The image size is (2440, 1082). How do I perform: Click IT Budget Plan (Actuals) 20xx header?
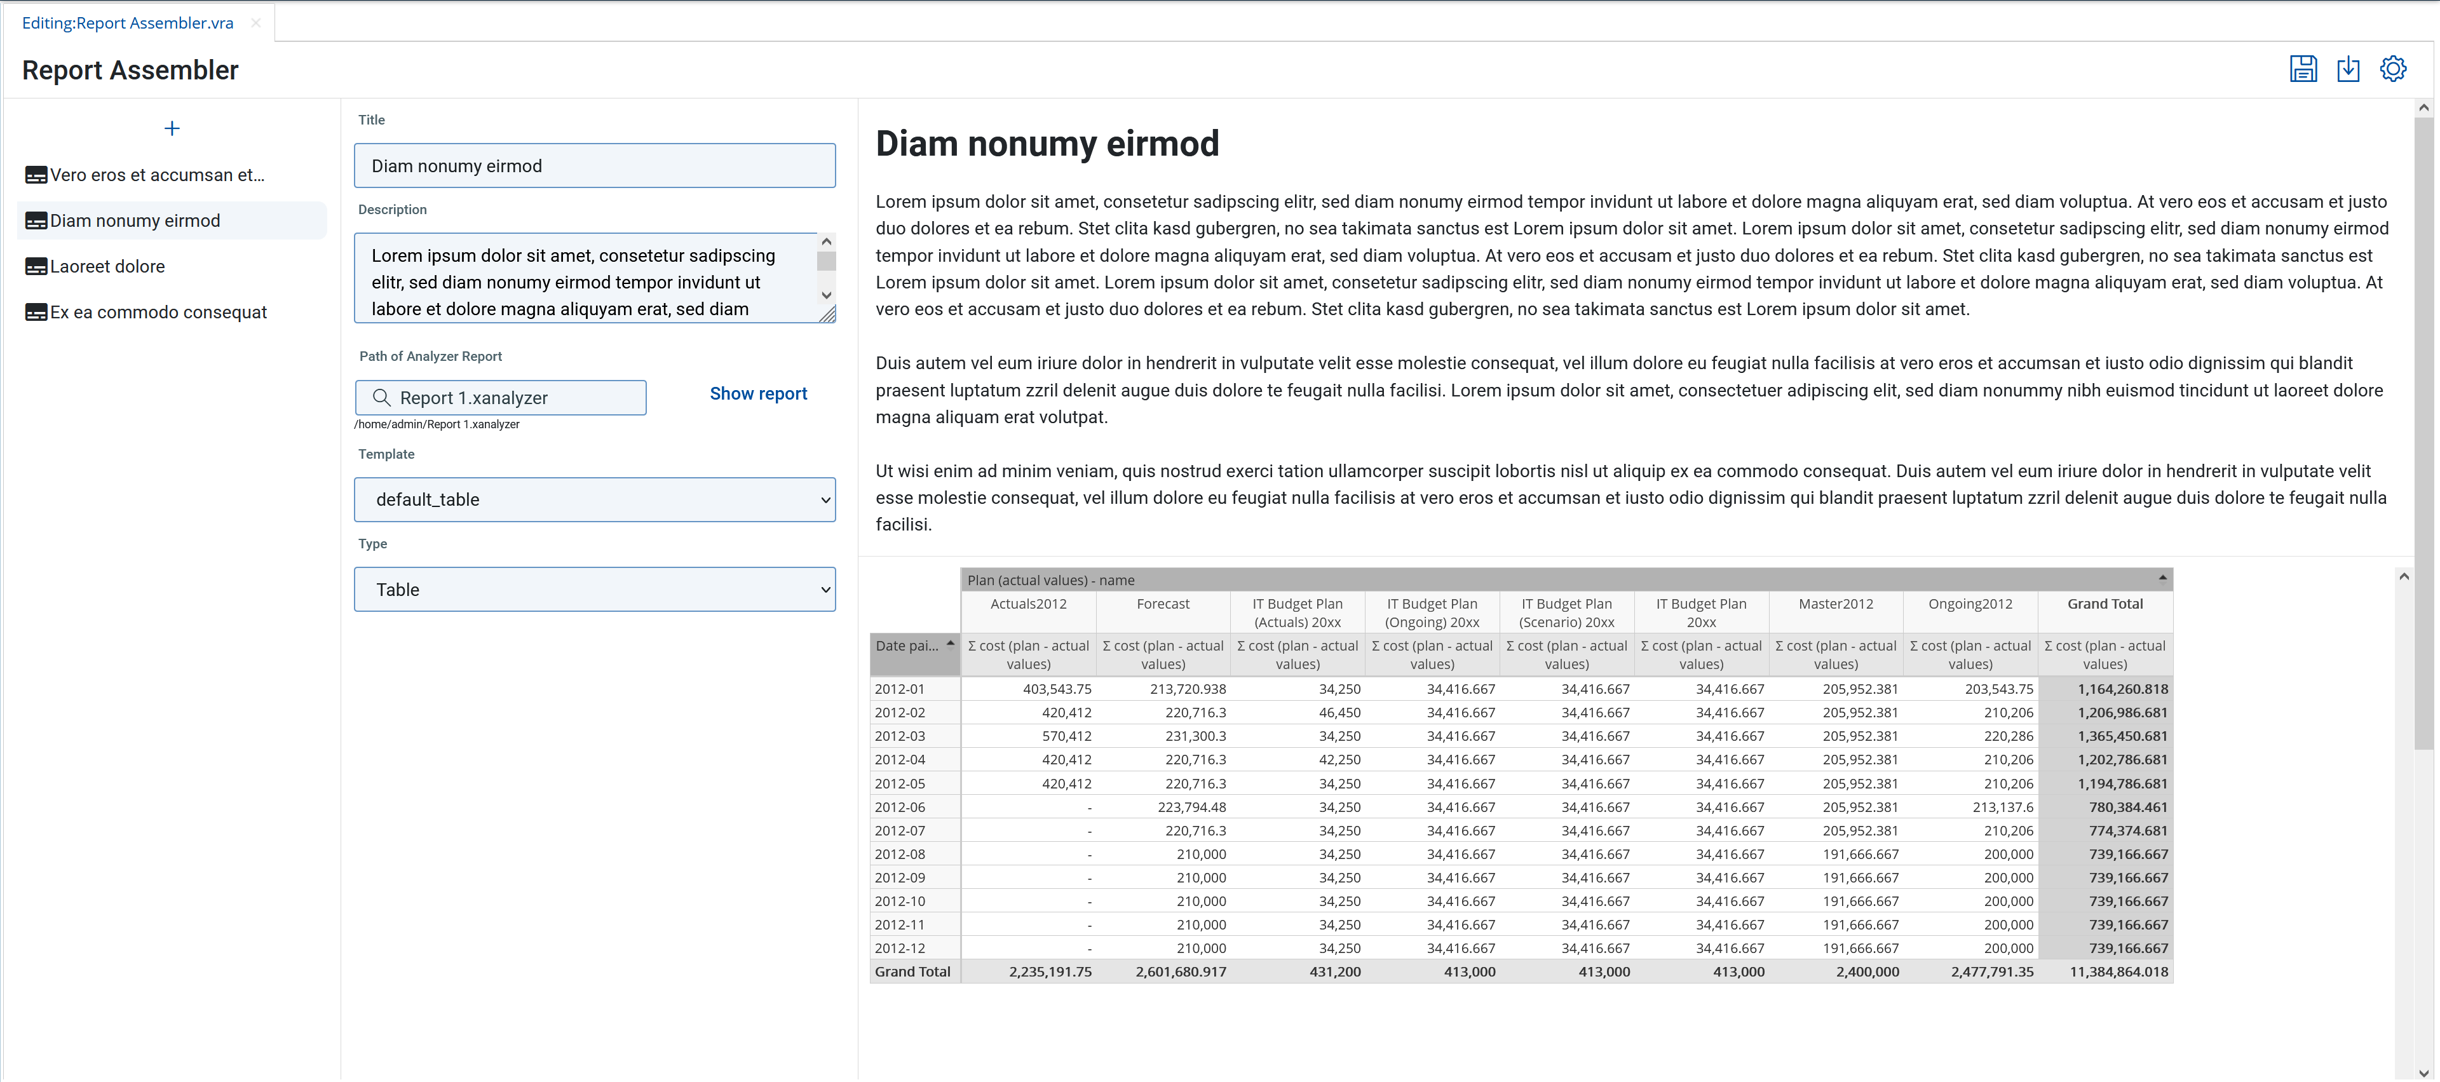1297,613
